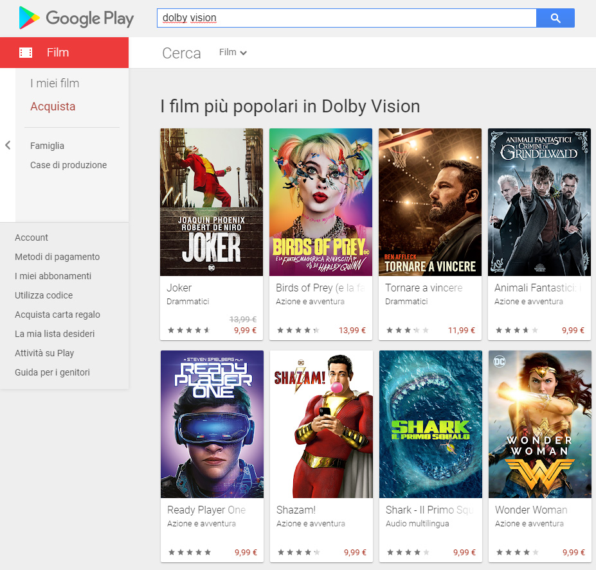Click the Google Play logo

point(76,18)
